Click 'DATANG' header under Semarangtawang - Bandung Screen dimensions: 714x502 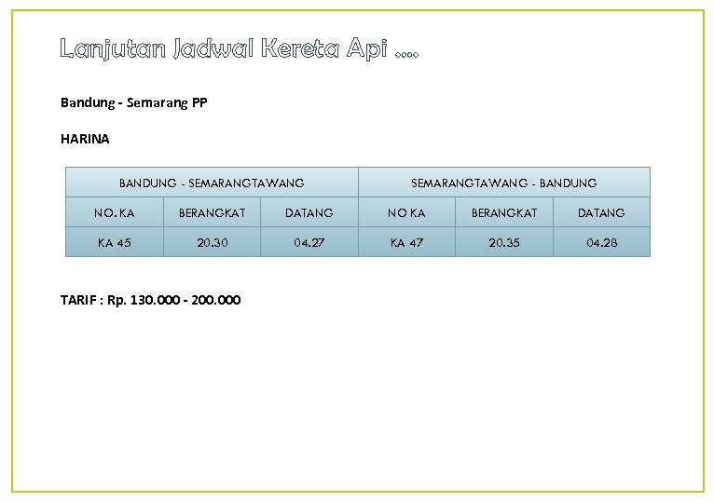[x=601, y=212]
